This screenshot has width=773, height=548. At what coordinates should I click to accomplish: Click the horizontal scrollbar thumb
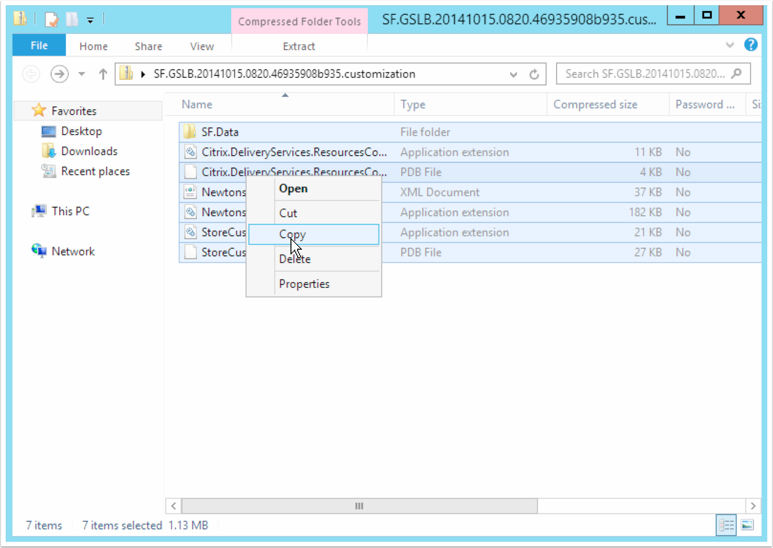[359, 506]
